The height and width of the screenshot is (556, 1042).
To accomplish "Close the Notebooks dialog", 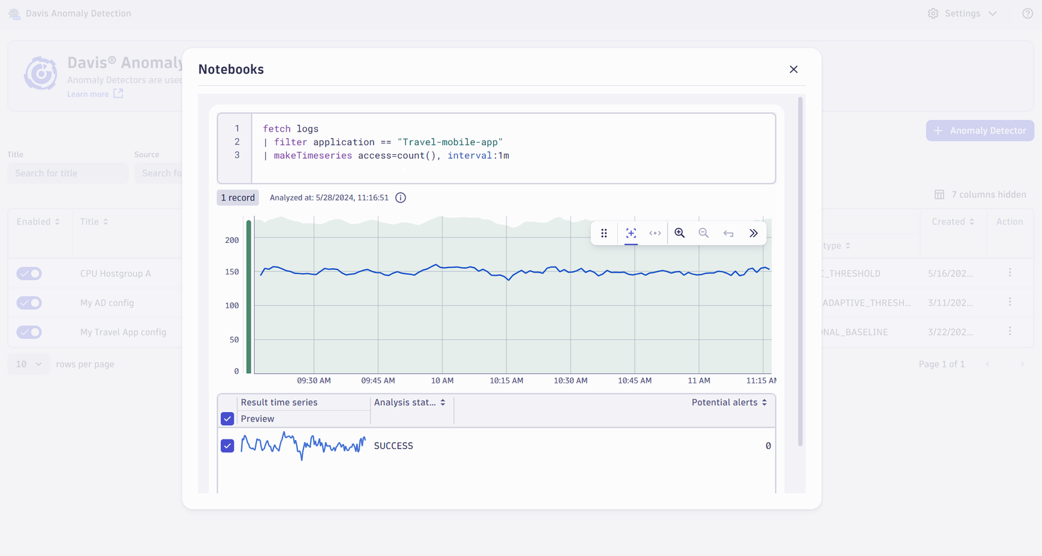I will (x=793, y=69).
